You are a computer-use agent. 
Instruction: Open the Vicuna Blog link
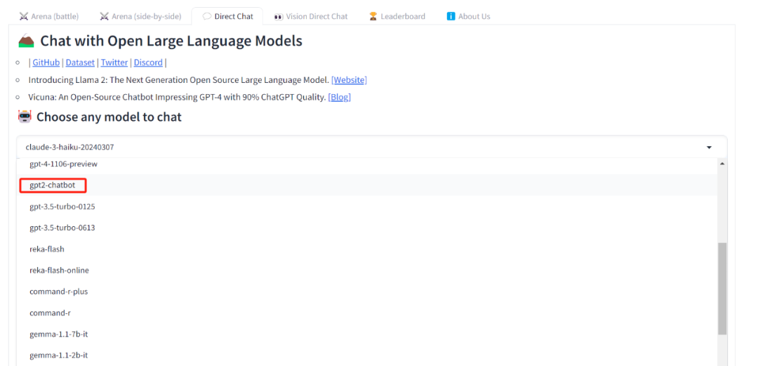tap(340, 98)
